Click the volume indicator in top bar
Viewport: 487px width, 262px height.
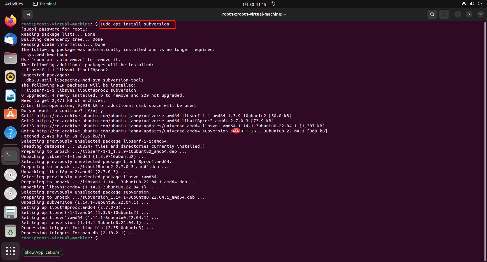click(x=472, y=4)
